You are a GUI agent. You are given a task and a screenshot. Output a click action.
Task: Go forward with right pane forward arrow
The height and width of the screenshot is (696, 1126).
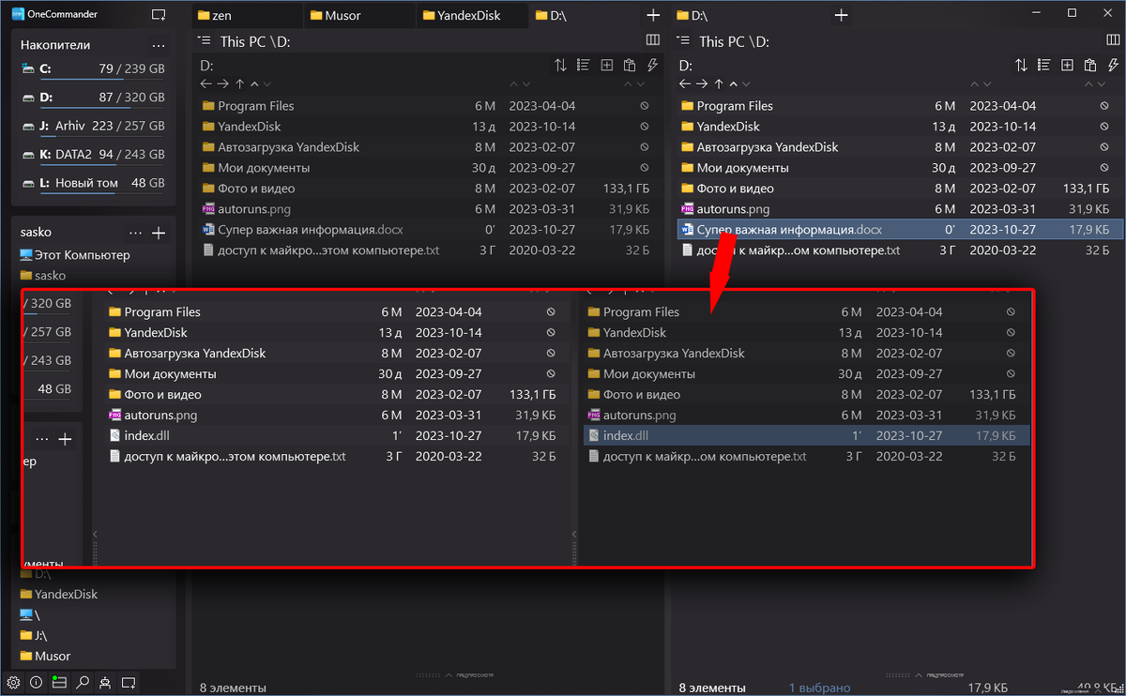pyautogui.click(x=702, y=83)
